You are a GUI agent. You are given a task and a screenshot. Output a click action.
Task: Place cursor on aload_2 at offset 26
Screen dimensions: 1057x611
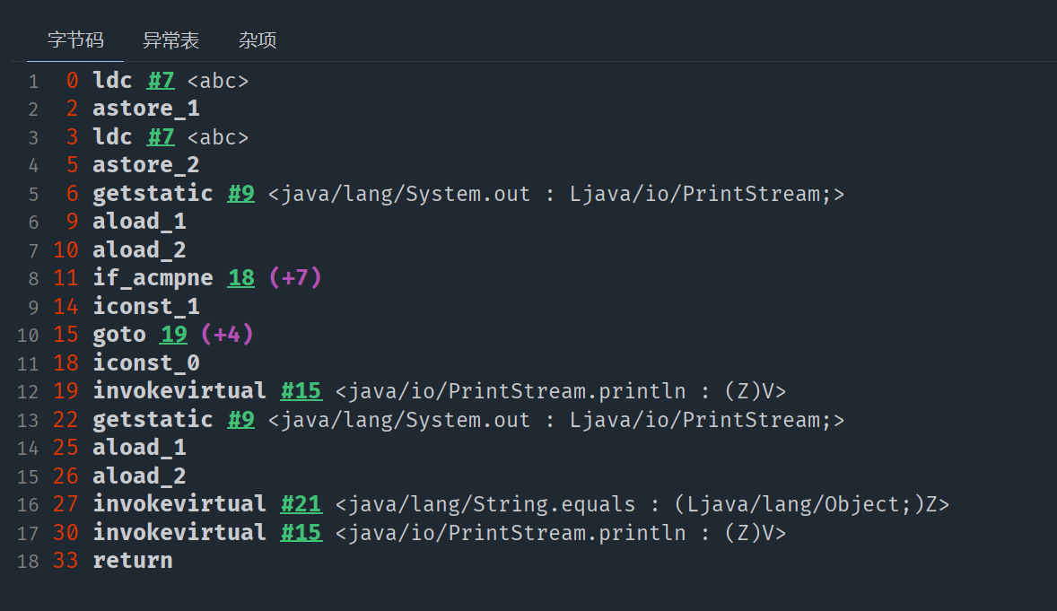(x=139, y=476)
